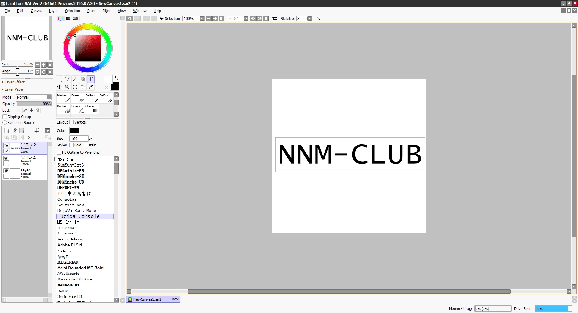Open the Layer menu

point(53,11)
